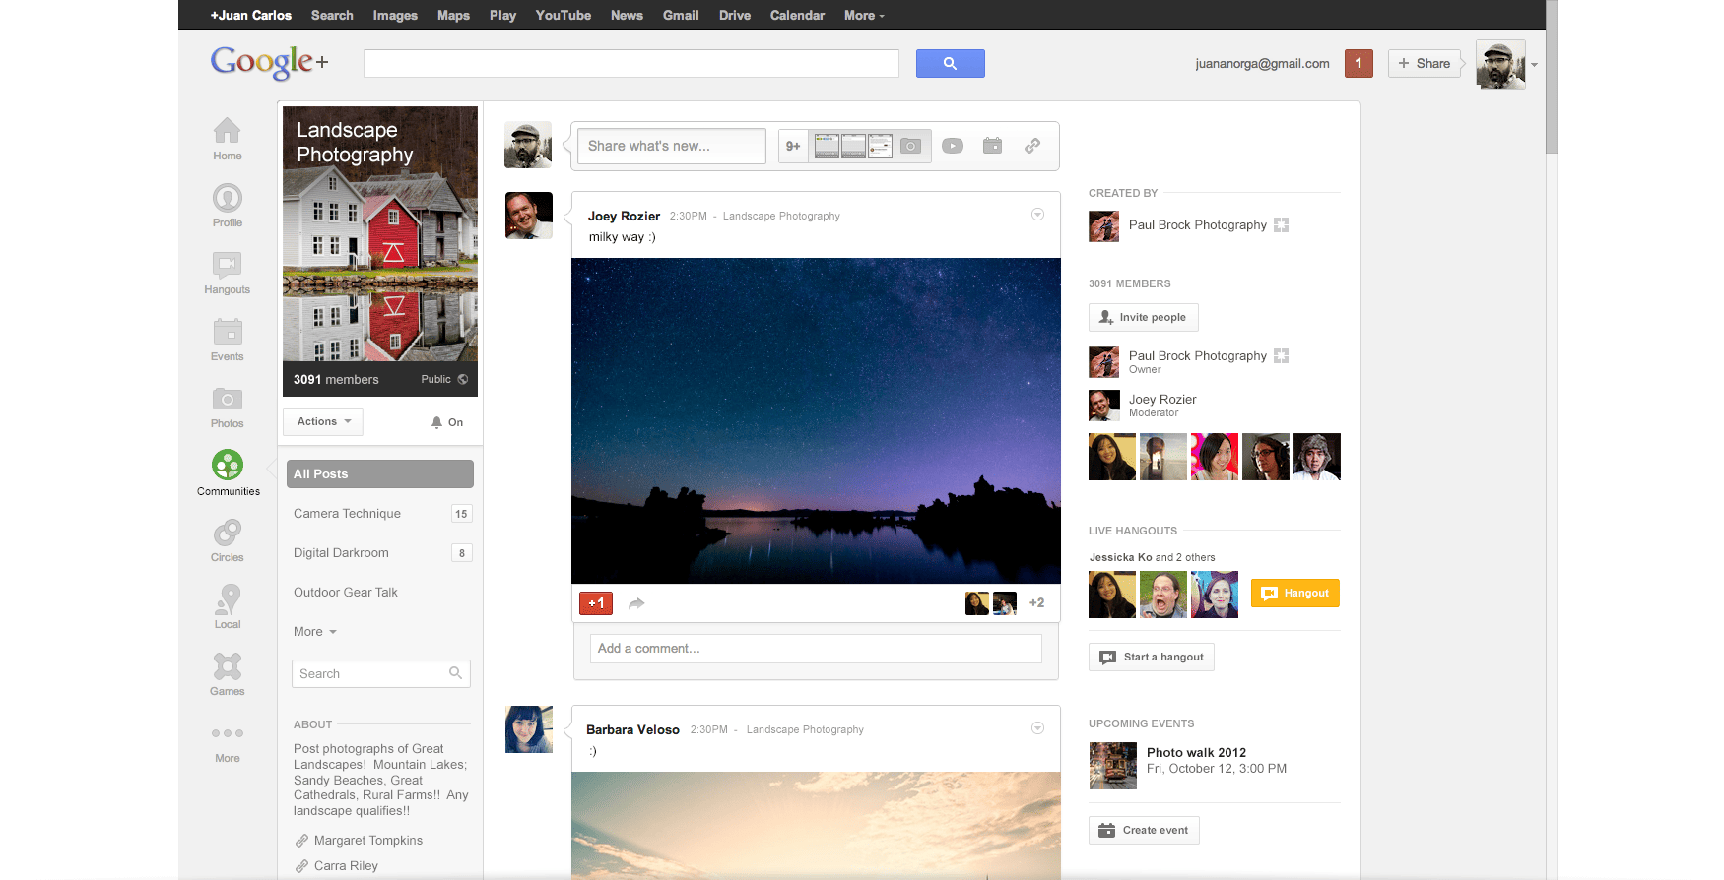
Task: Open Photo walk 2012 event
Action: 1196,752
